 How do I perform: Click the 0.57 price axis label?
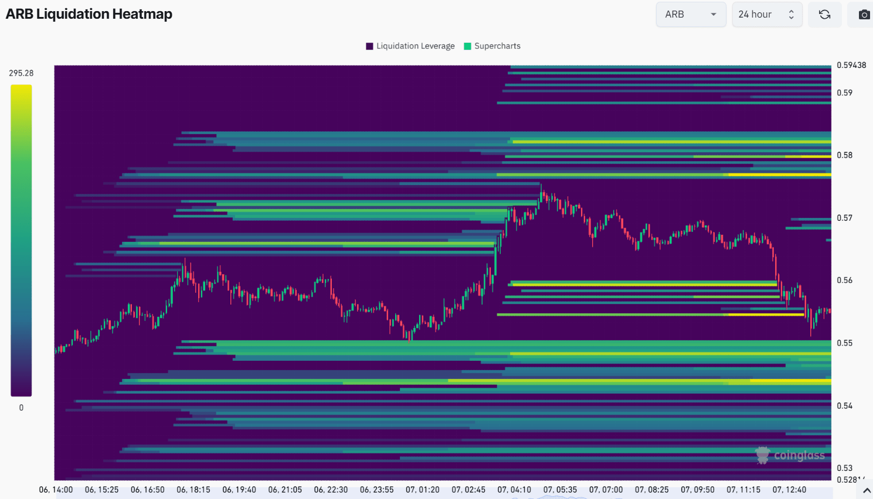point(844,218)
